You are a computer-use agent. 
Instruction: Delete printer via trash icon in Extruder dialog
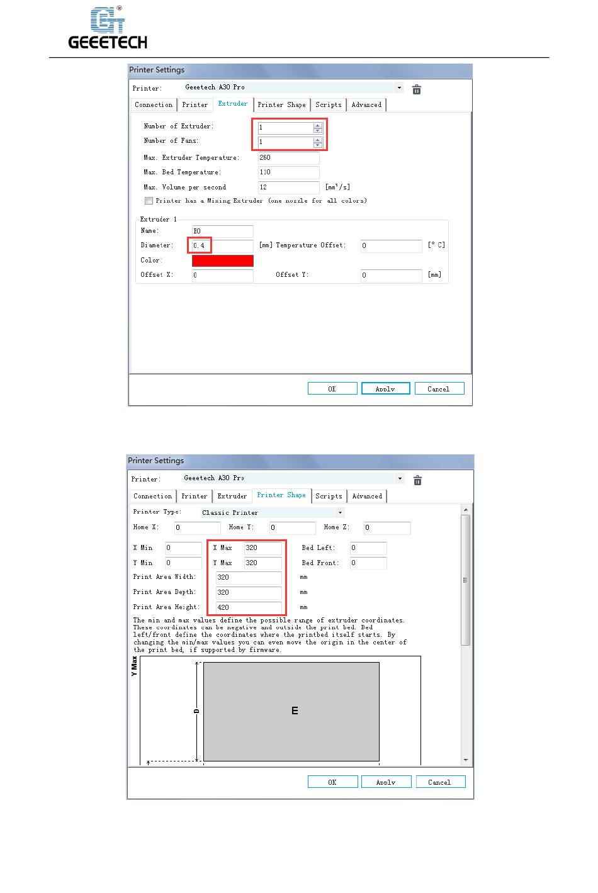point(417,89)
